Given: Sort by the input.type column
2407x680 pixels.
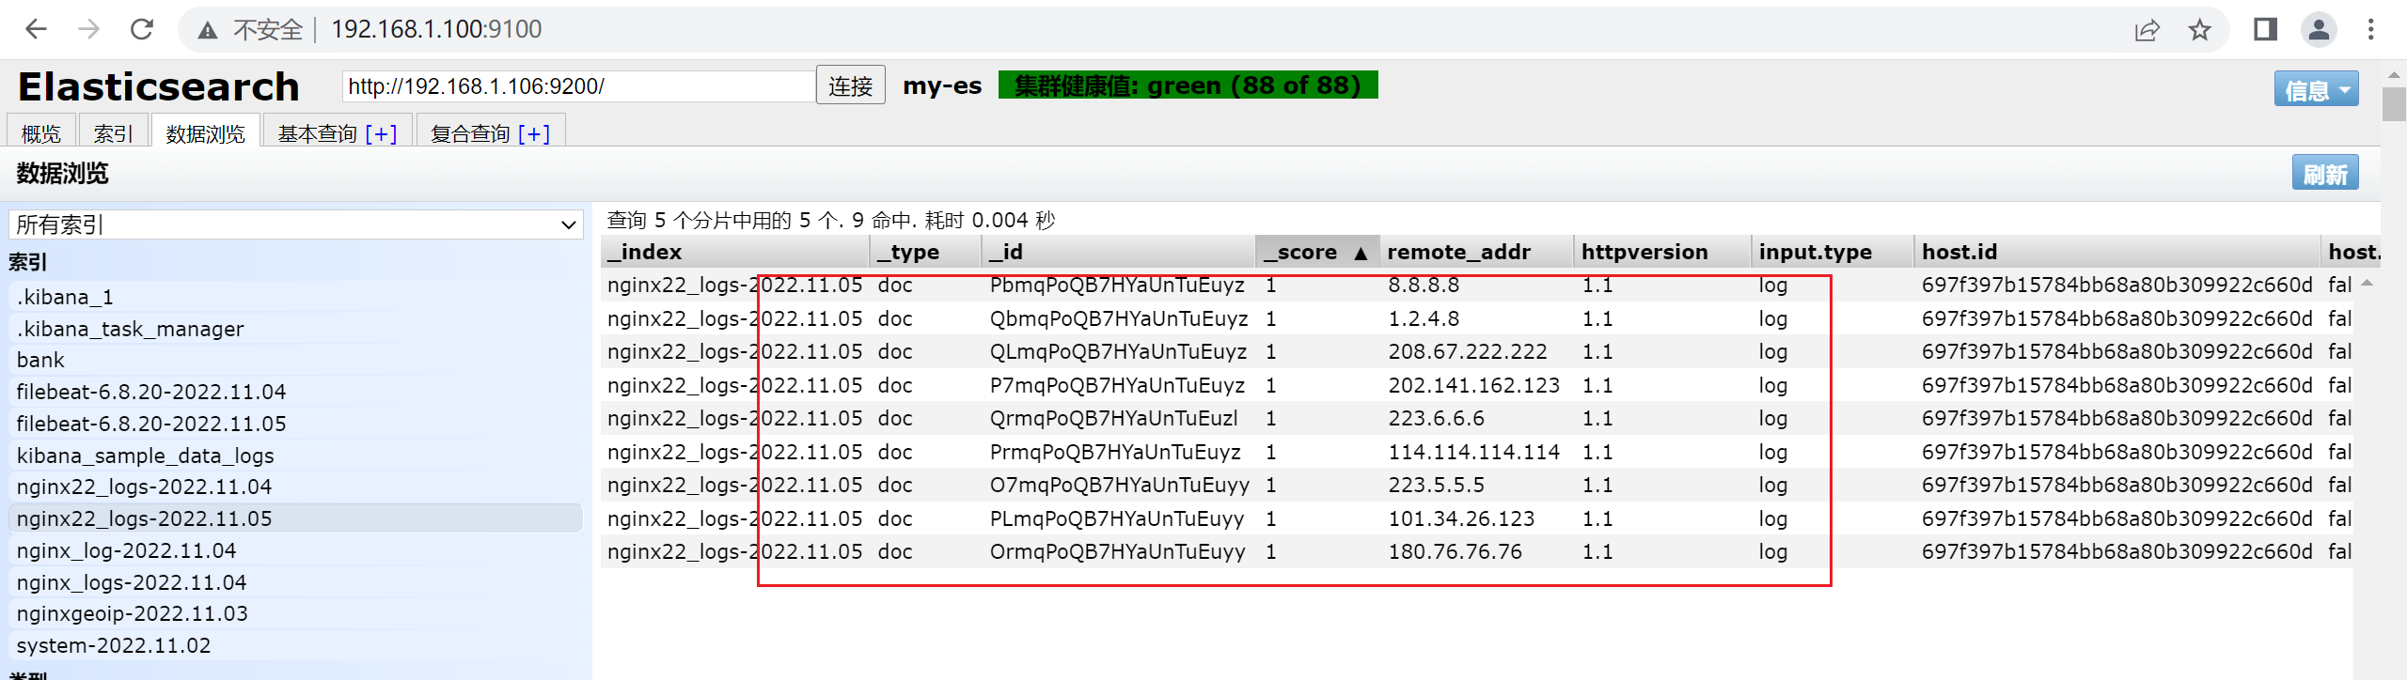Looking at the screenshot, I should pos(1833,252).
